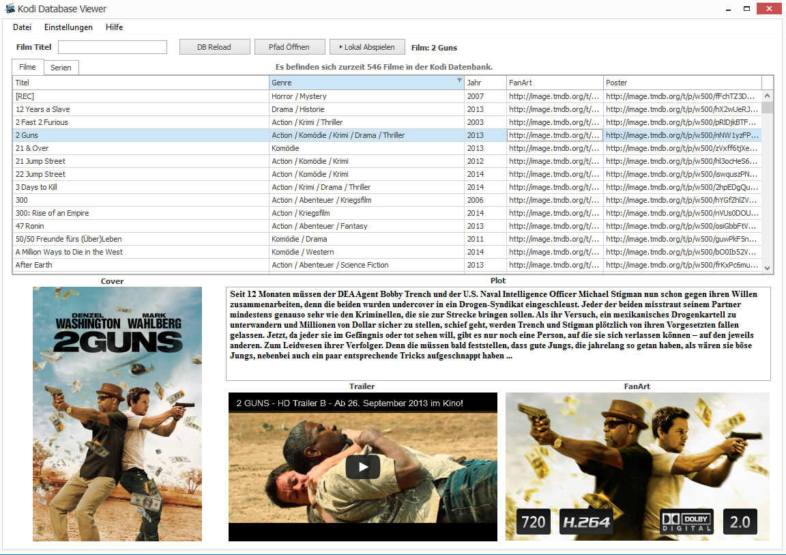Click year 2003 for 2 Fast 2 Furious
786x555 pixels.
coord(485,122)
